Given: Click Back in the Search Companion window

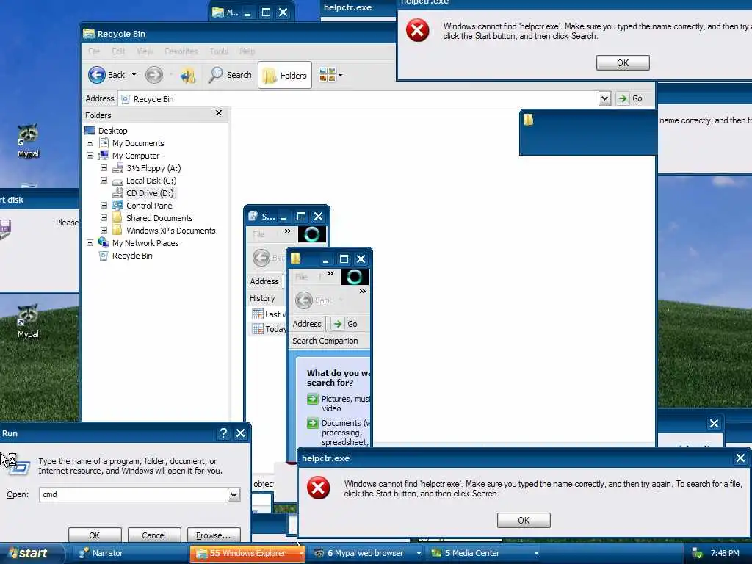Looking at the screenshot, I should [x=314, y=300].
